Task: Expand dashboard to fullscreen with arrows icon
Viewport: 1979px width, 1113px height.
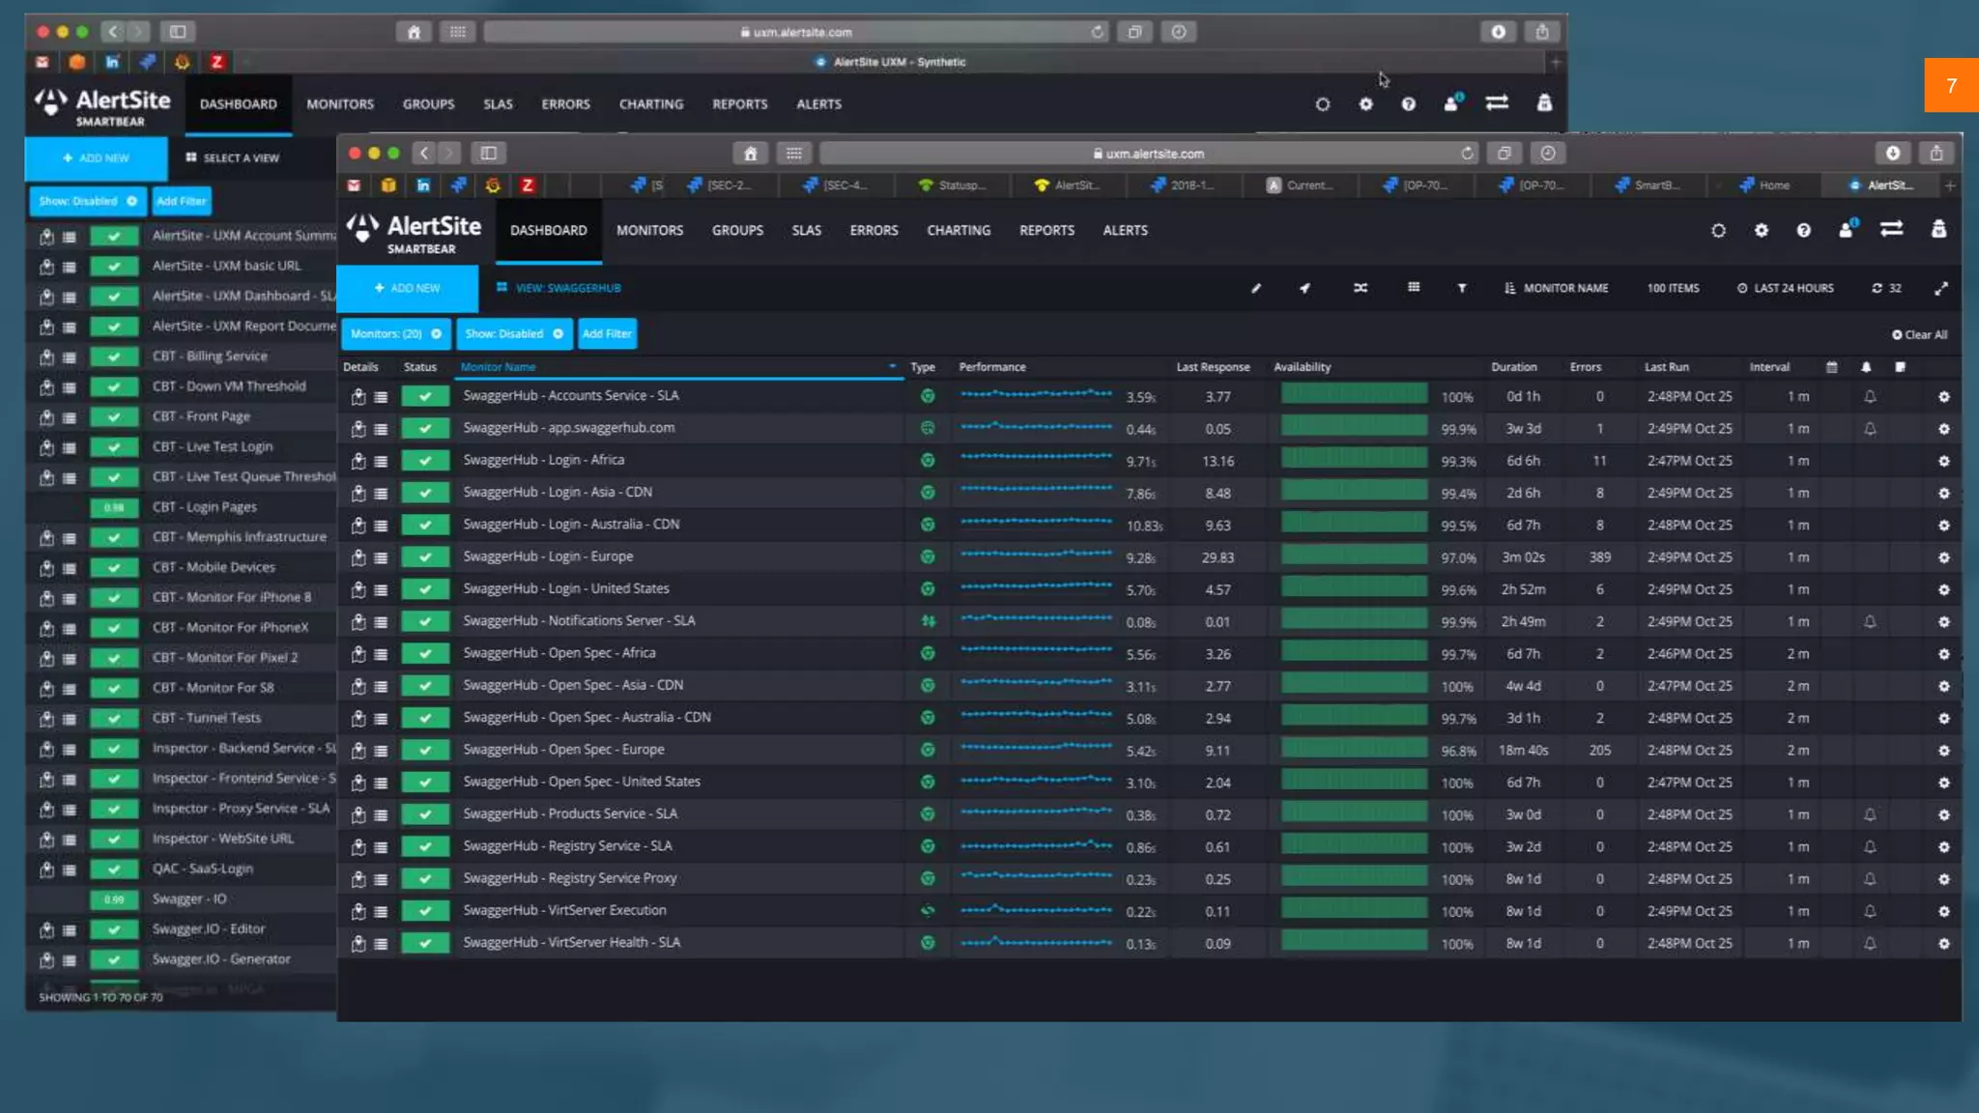Action: click(1941, 288)
